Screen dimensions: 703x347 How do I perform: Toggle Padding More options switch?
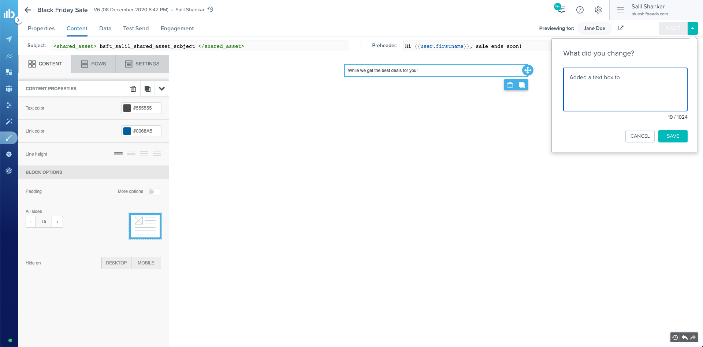coord(155,192)
